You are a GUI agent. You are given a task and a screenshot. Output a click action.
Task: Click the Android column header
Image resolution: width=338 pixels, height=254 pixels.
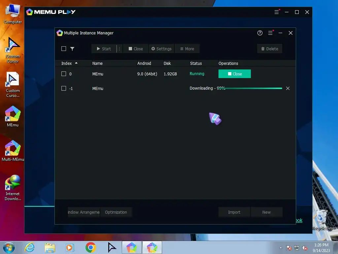click(x=144, y=63)
